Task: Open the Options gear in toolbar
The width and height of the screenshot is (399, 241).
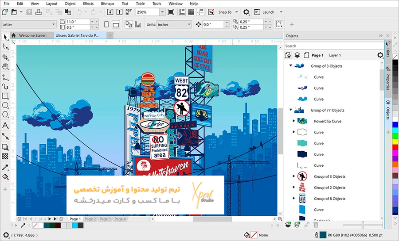Action: coord(246,12)
